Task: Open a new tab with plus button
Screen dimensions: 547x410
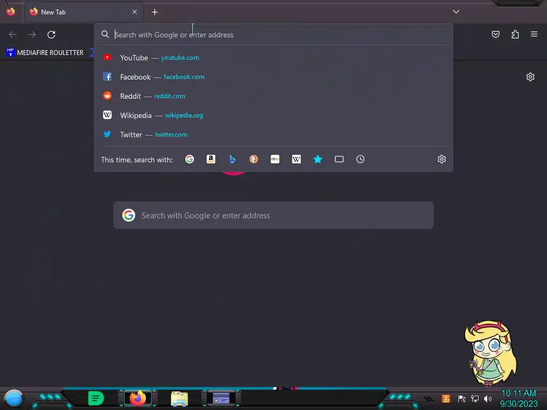Action: click(154, 12)
